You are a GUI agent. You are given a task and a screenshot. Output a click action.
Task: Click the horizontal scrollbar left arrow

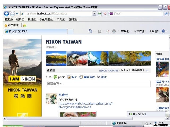[5, 119]
